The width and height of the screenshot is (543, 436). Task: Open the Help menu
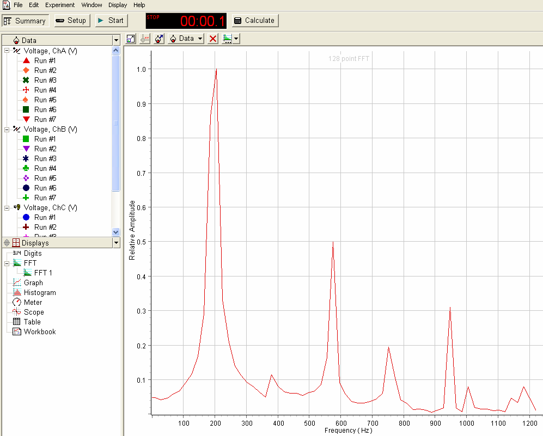[139, 5]
